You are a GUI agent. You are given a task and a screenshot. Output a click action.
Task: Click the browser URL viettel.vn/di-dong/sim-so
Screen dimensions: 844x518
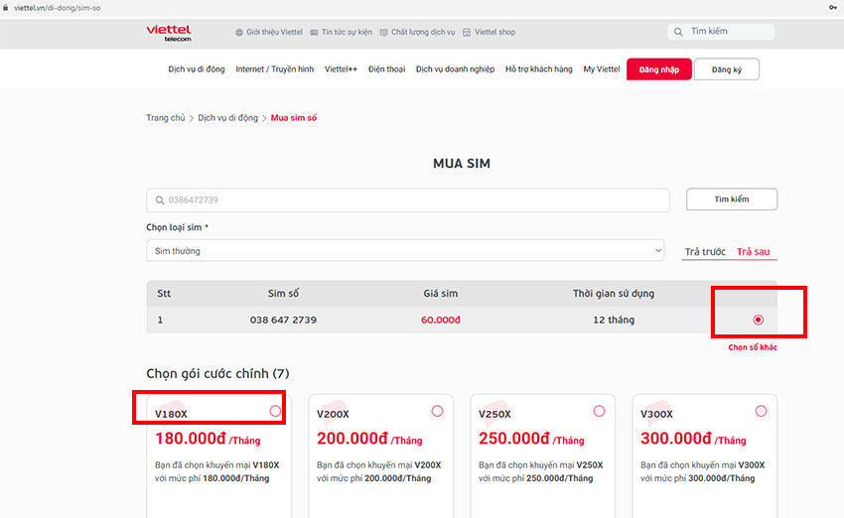57,8
